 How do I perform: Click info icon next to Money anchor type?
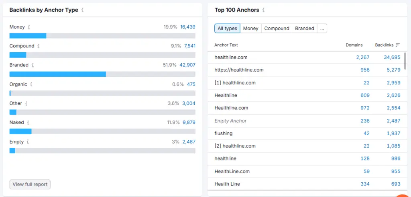point(29,27)
